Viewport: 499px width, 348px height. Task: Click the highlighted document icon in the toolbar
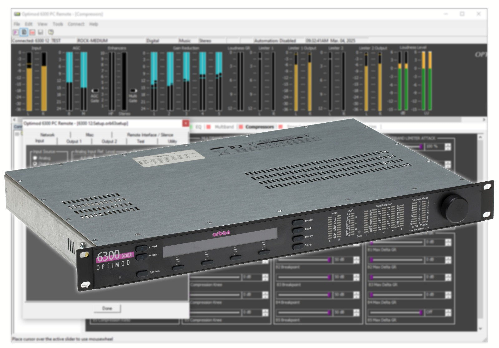(x=24, y=32)
